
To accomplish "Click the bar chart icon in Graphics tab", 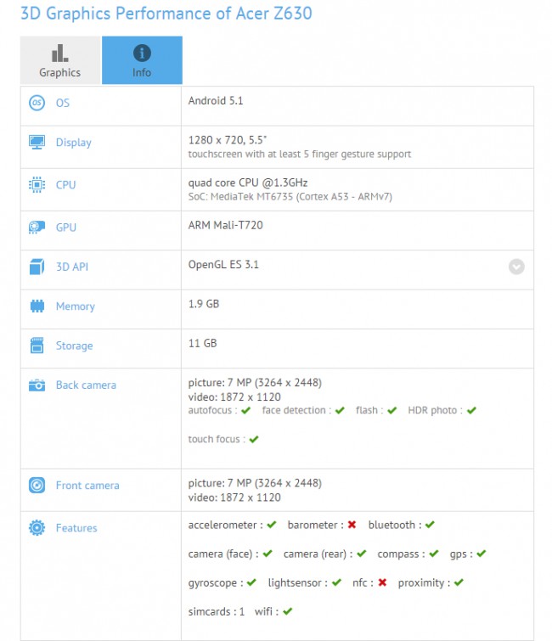I will click(x=59, y=53).
